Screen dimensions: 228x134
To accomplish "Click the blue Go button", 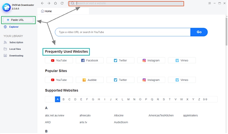I will (199, 32).
